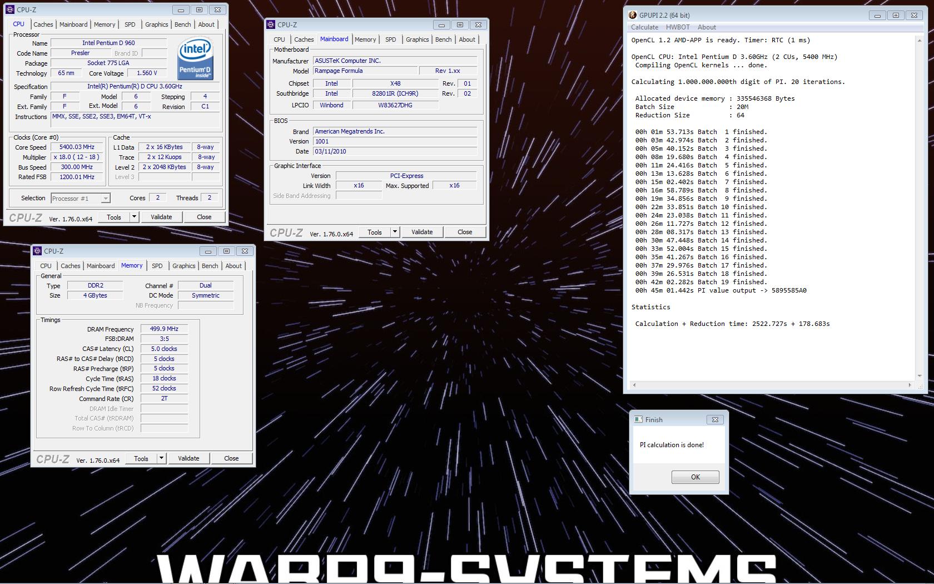Close the CPU-Z Memory window via title bar
The height and width of the screenshot is (584, 934).
click(x=245, y=251)
